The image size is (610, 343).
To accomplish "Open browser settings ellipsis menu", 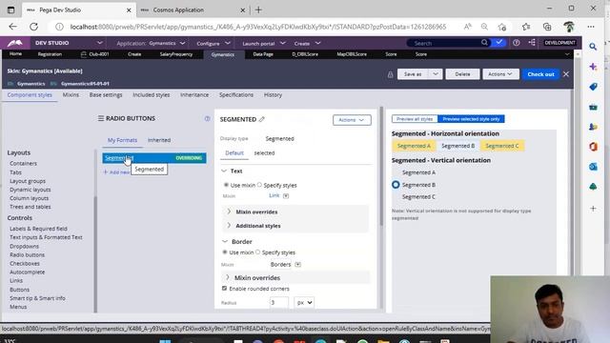I will pos(591,27).
